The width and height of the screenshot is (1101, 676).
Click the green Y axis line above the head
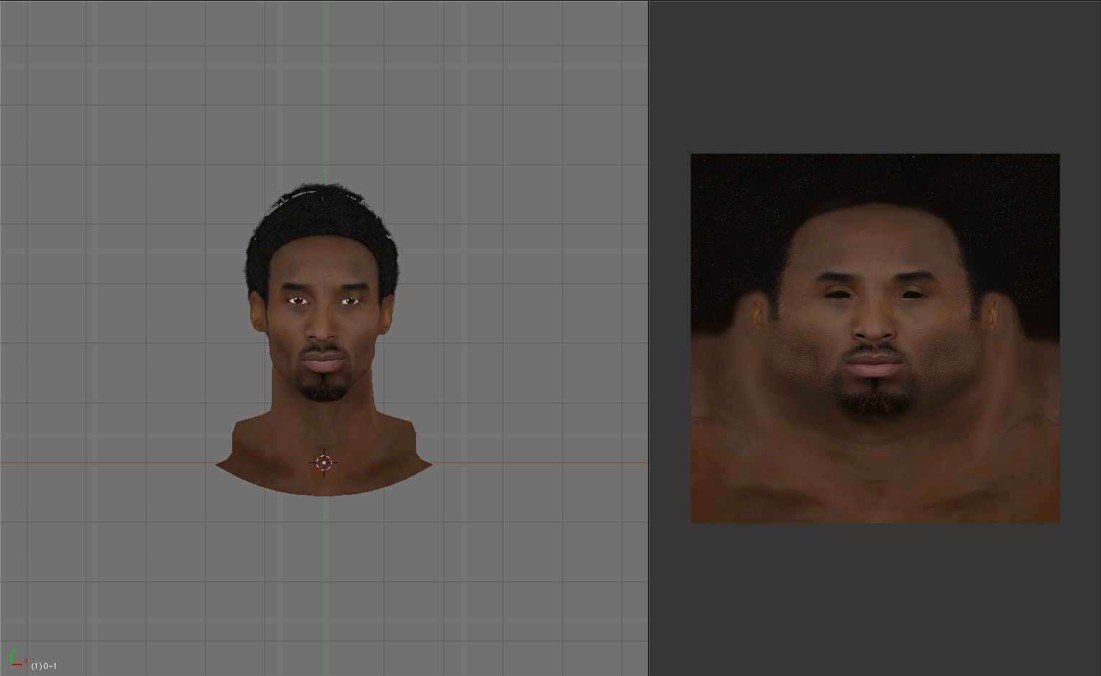324,87
